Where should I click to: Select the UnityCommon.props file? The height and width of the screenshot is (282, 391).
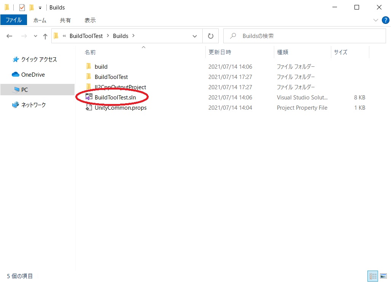[121, 108]
